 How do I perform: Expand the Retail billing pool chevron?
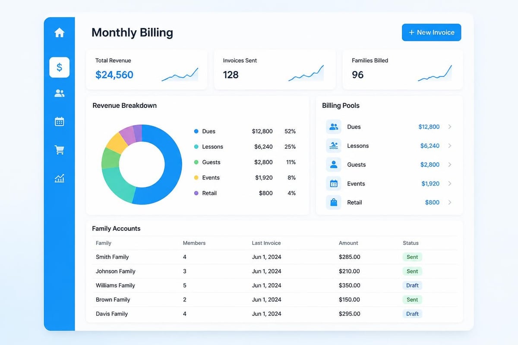(x=450, y=202)
